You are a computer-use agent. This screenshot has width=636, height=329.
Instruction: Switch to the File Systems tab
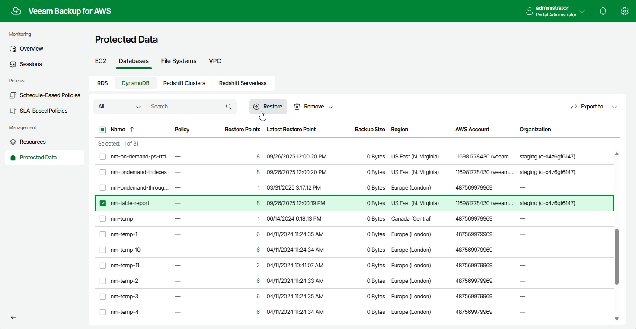179,61
